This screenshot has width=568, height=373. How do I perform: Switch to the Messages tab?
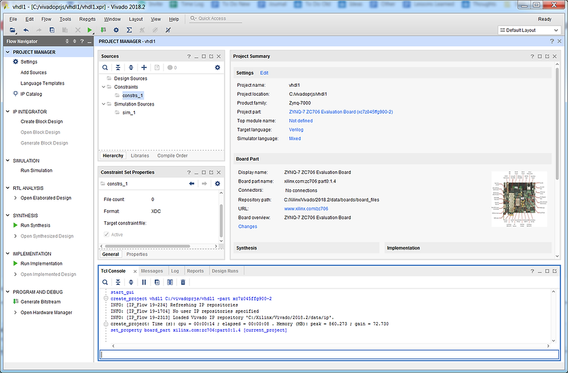coord(152,271)
